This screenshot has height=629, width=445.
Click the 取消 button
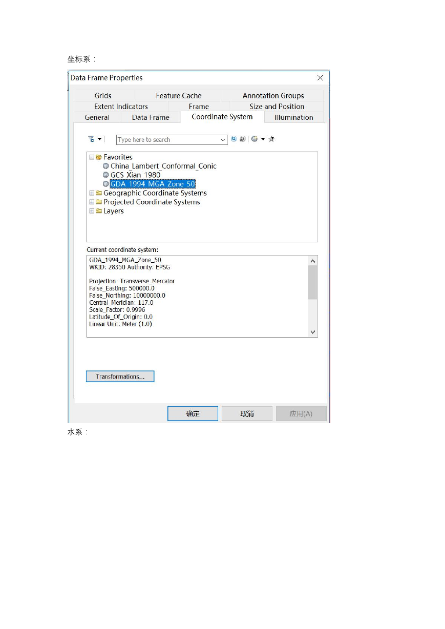(247, 414)
